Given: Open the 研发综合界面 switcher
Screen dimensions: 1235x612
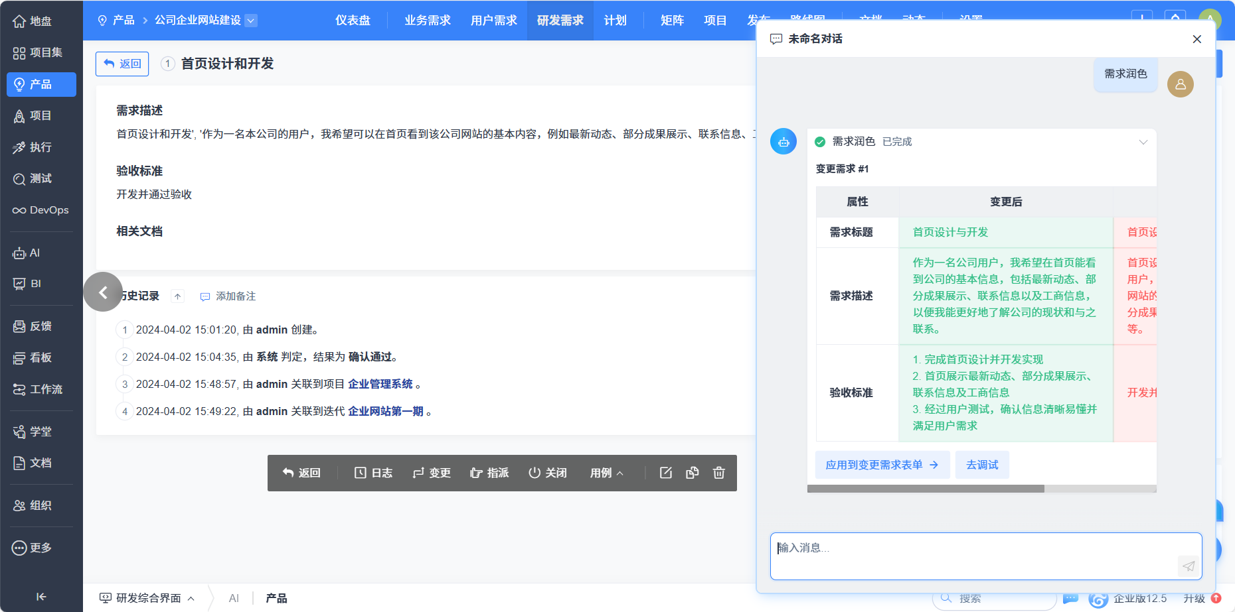Looking at the screenshot, I should (x=147, y=598).
